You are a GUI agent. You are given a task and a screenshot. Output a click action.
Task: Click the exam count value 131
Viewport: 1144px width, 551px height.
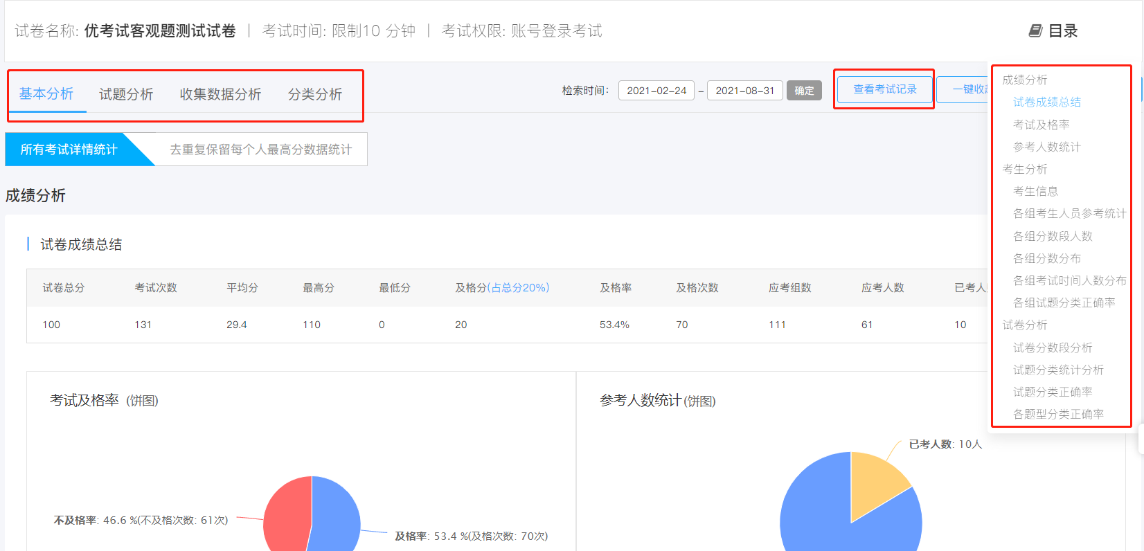143,325
